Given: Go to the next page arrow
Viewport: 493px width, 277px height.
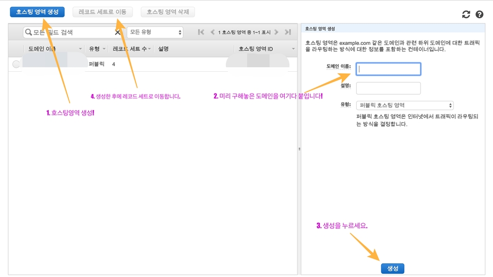Looking at the screenshot, I should point(277,32).
